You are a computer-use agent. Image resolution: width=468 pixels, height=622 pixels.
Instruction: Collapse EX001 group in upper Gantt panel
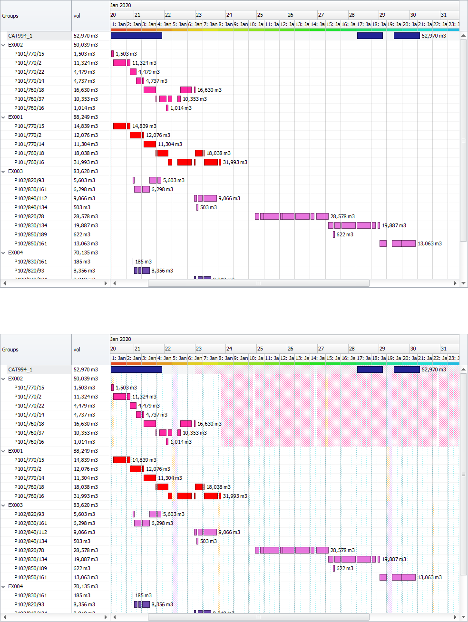coord(3,117)
